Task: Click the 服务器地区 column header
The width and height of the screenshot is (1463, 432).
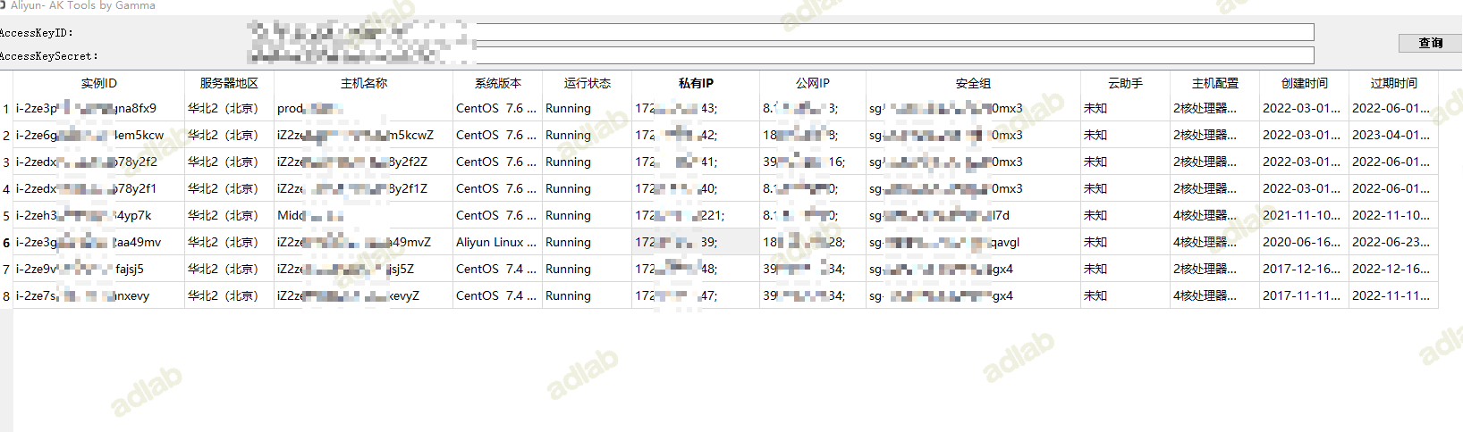Action: [229, 83]
